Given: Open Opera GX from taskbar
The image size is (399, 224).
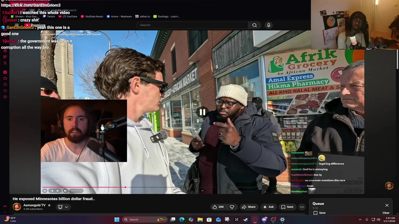Looking at the screenshot, I should click(255, 220).
